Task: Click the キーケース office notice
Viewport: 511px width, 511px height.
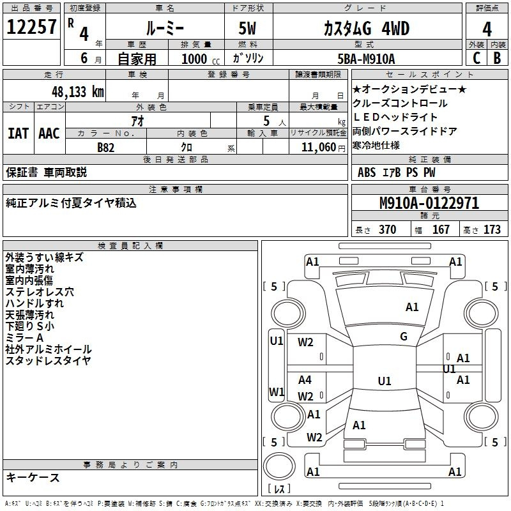Action: point(33,478)
